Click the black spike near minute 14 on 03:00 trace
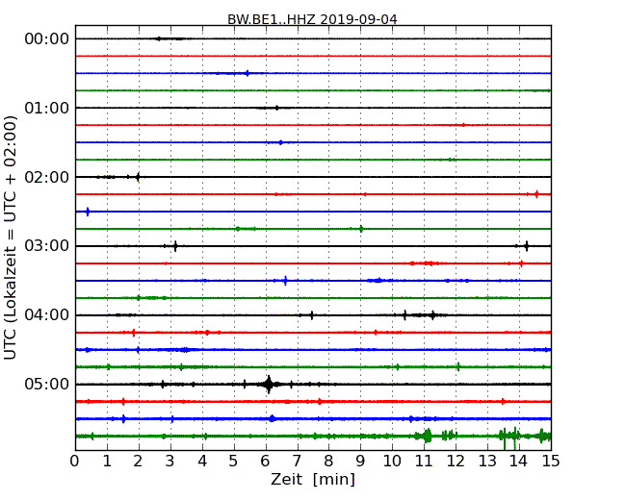Screen dimensions: 626x500 pos(527,246)
